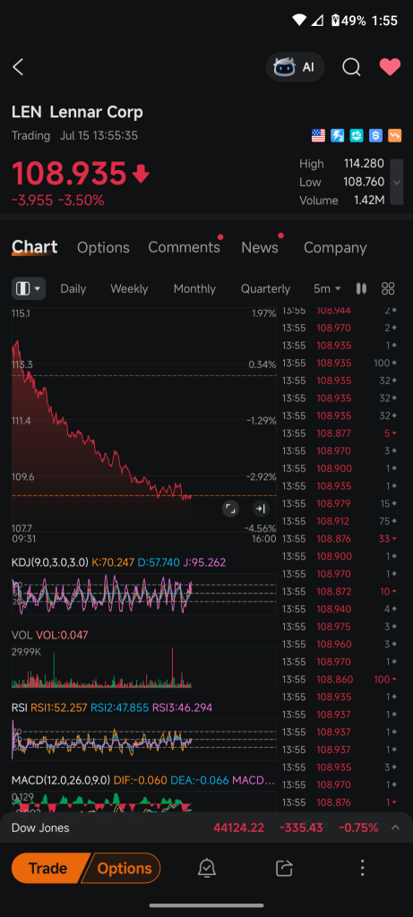Open the News tab
413x917 pixels.
point(260,247)
